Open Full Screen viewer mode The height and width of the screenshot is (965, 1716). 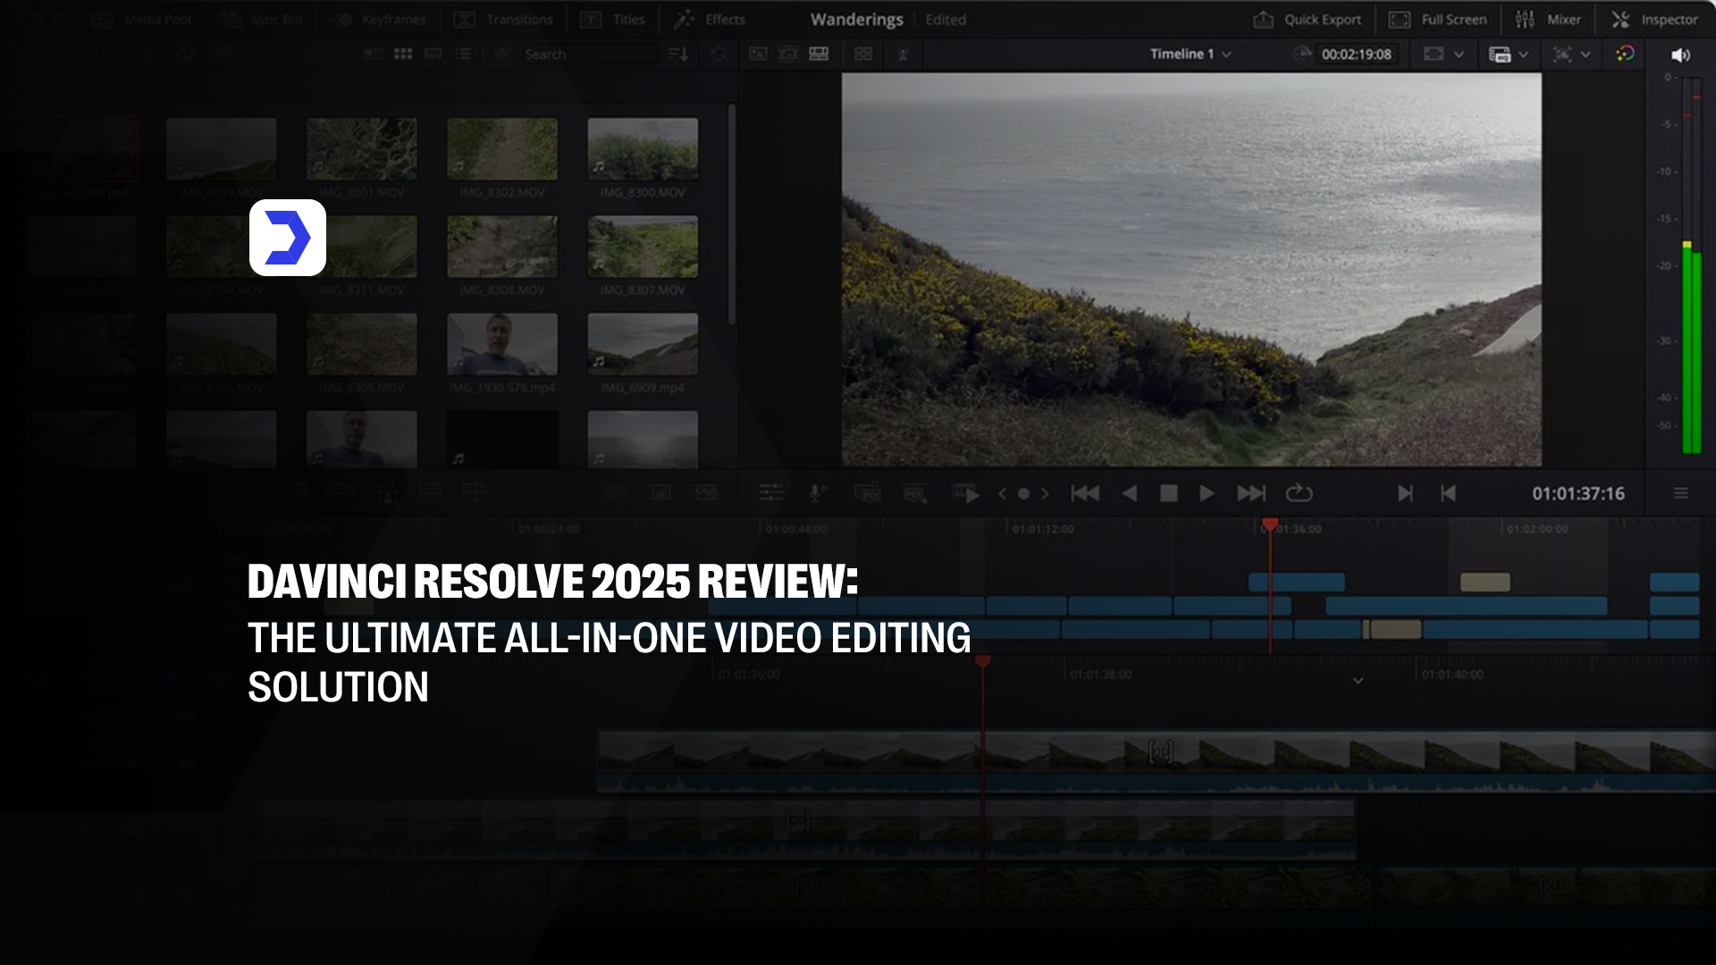(1438, 20)
